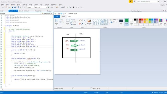
Task: Switch to the NuGet - Solution tab
Action: click(24, 11)
